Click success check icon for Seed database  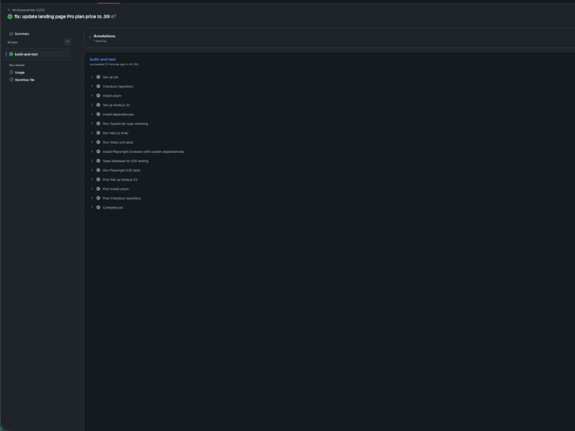(x=98, y=161)
